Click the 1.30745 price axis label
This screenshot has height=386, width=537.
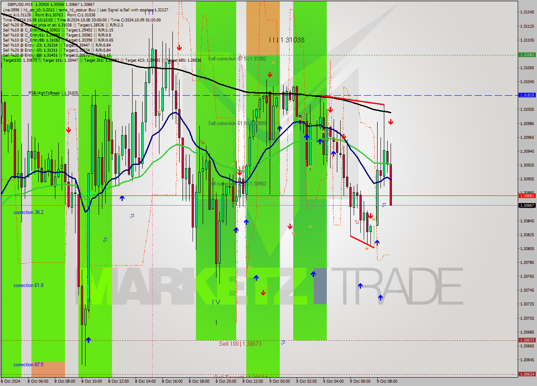pos(527,290)
